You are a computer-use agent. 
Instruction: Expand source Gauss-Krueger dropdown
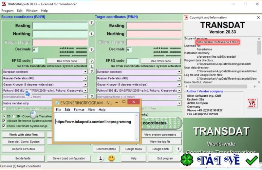pos(85,85)
